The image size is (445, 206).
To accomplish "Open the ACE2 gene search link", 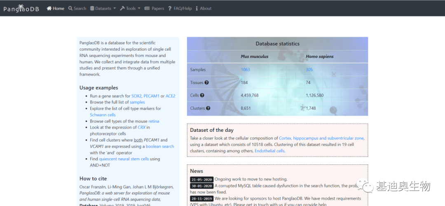I will [170, 96].
